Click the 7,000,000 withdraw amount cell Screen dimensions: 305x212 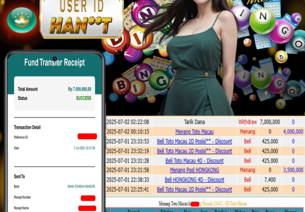[x=270, y=122]
